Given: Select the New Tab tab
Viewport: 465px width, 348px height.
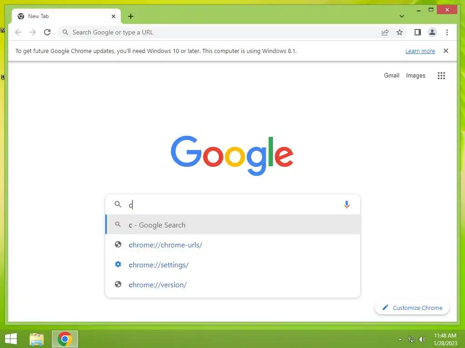Looking at the screenshot, I should tap(66, 16).
